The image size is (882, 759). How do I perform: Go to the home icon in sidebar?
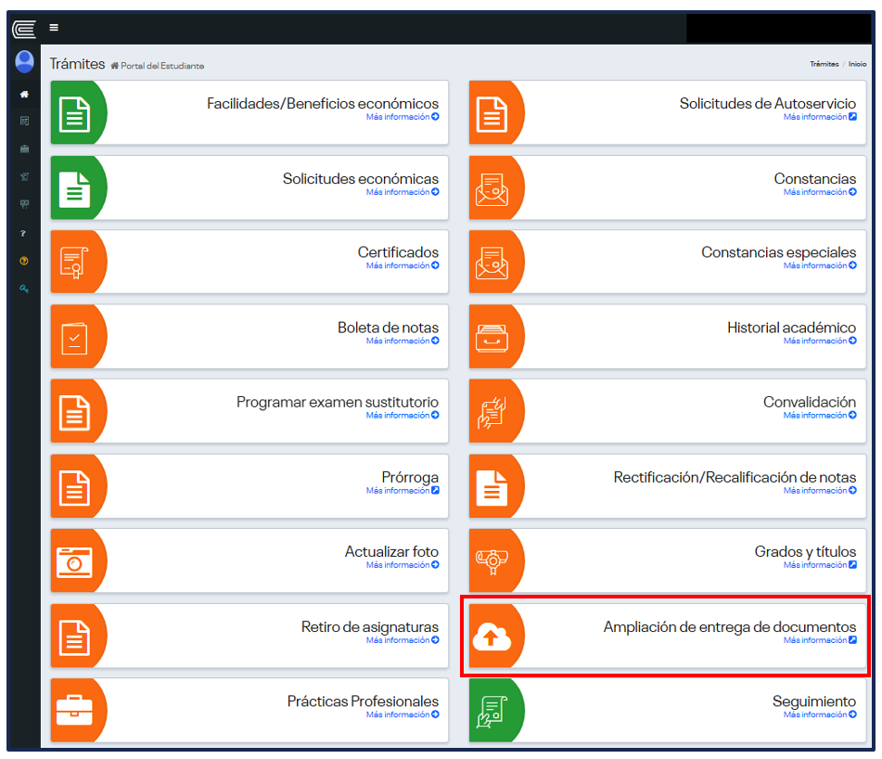coord(24,95)
